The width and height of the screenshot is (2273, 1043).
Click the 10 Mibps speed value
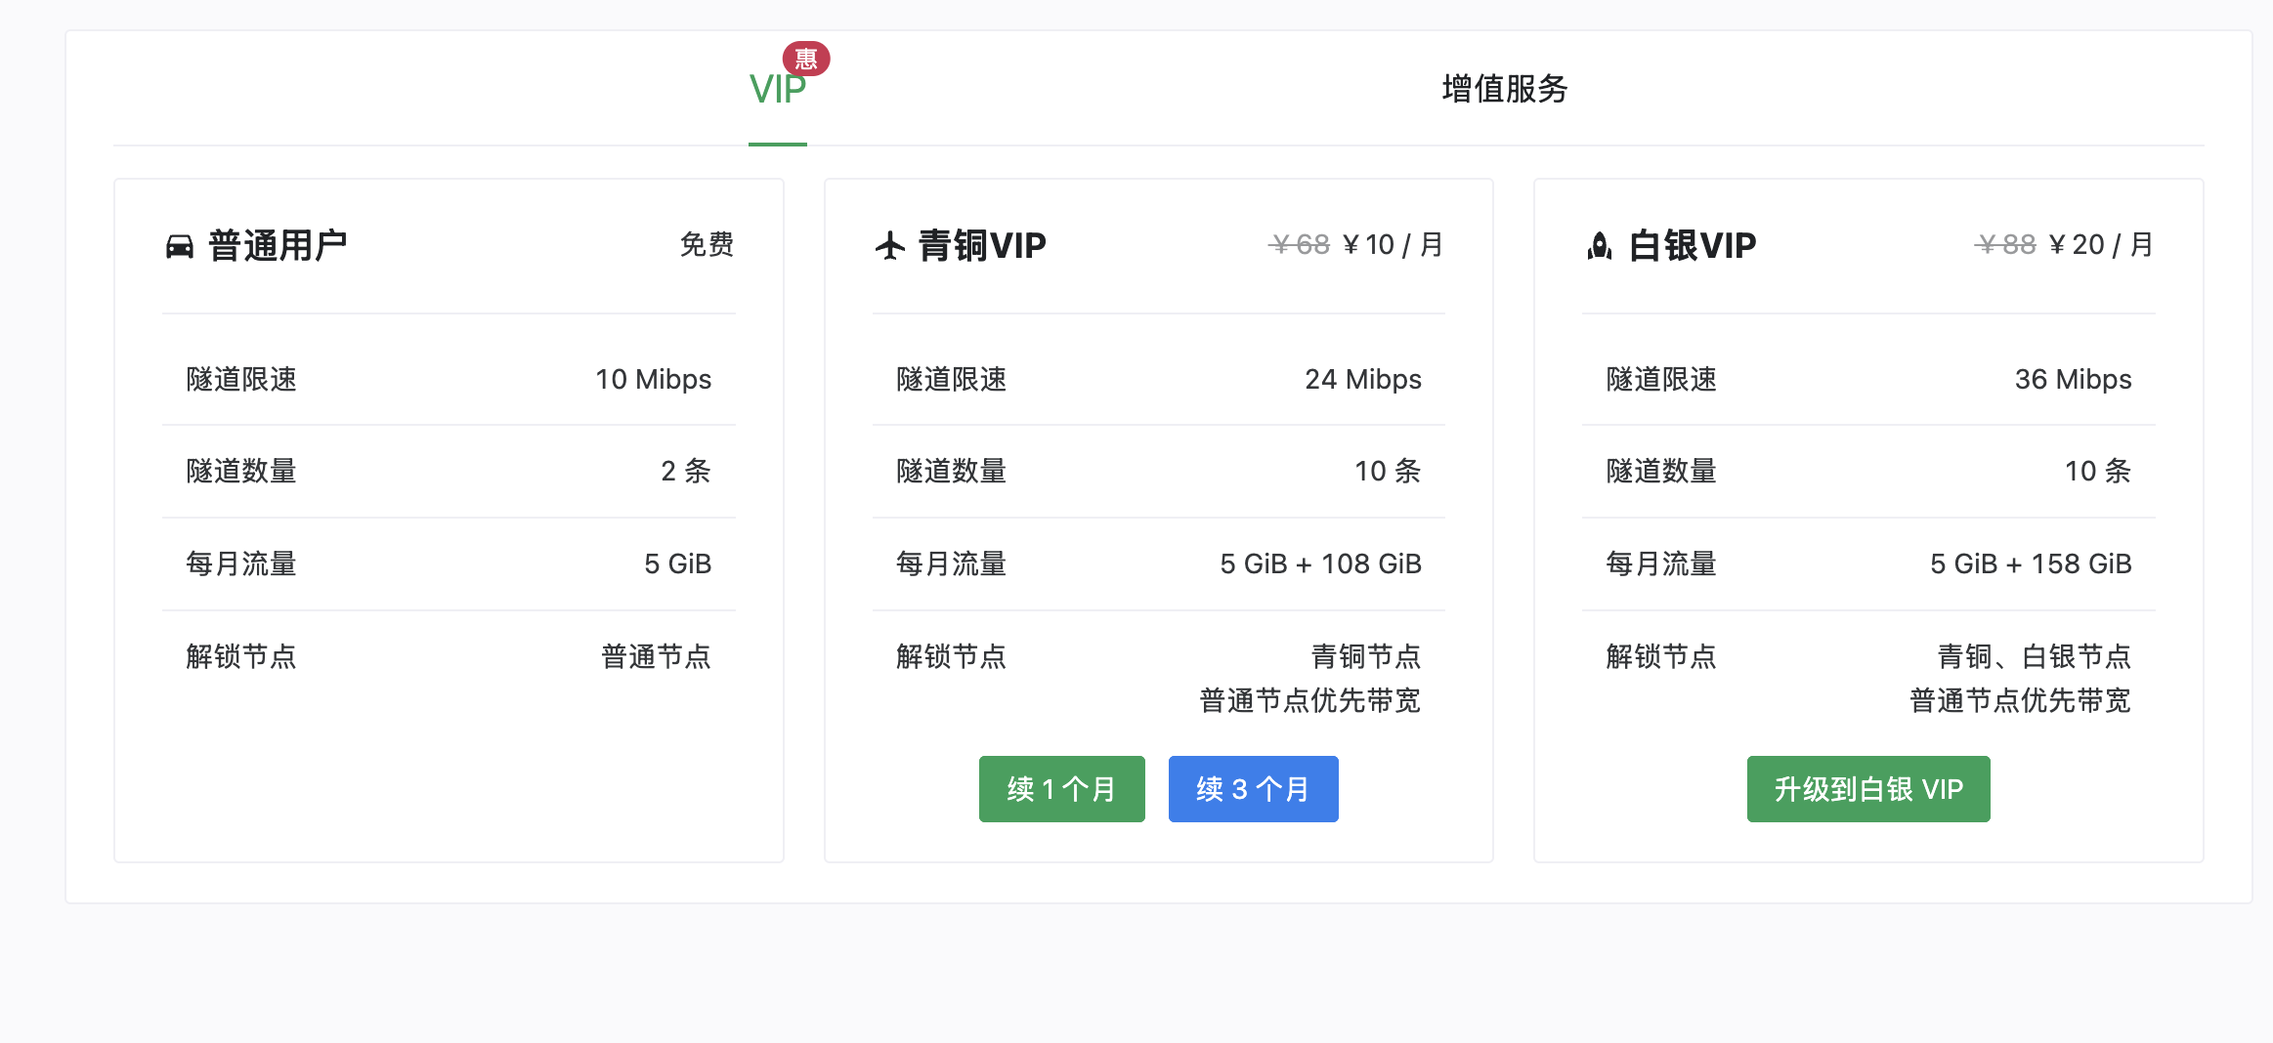[x=653, y=379]
